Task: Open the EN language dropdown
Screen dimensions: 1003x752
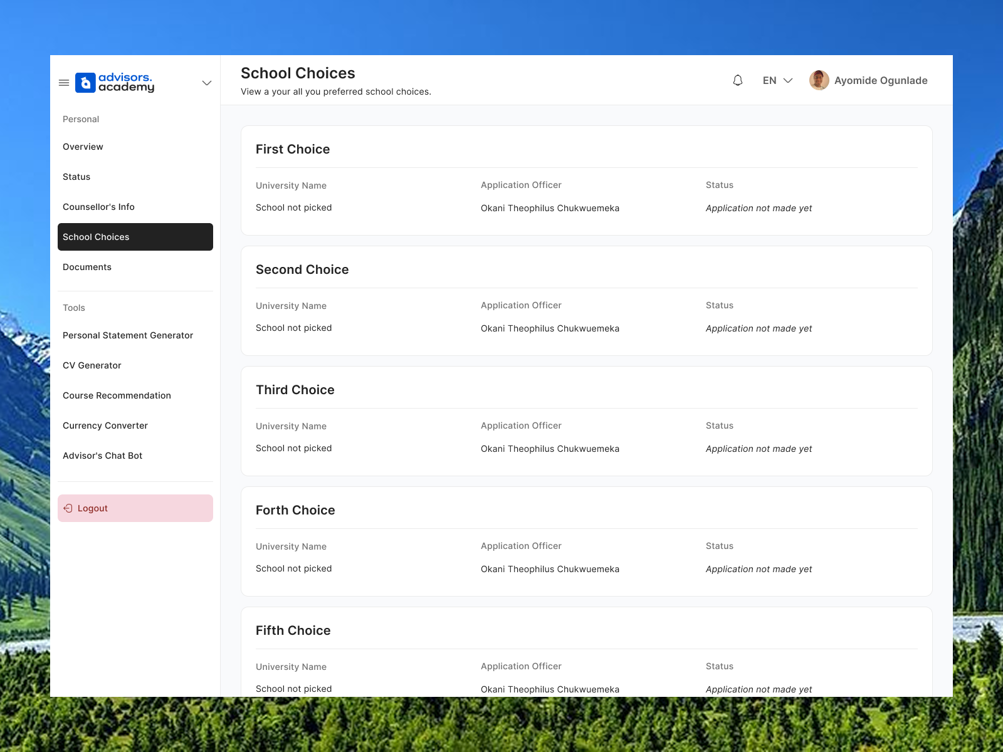Action: [778, 80]
